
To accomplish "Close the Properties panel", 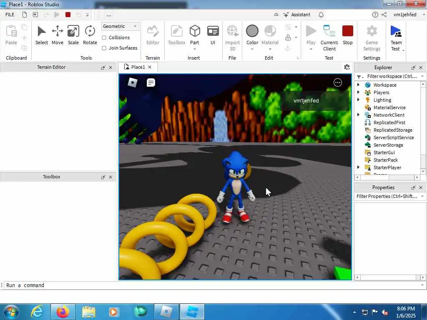I will (x=421, y=187).
